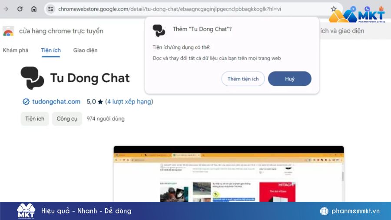Image resolution: width=391 pixels, height=220 pixels.
Task: Click the Chrome Web Store rainbow logo
Action: 8,31
